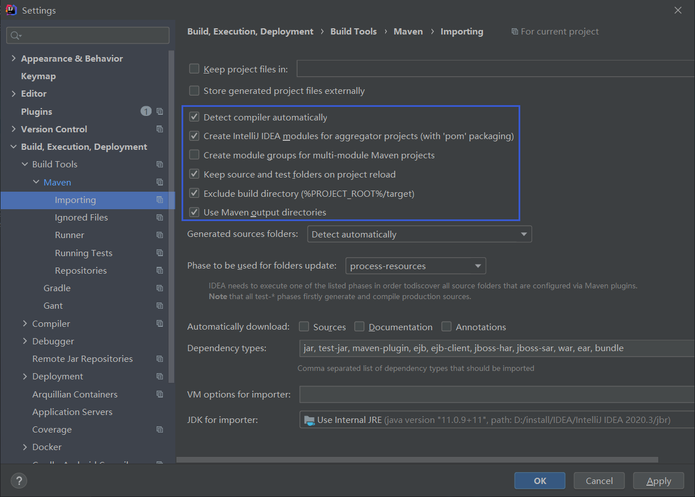The height and width of the screenshot is (497, 695).
Task: Expand the Docker node
Action: click(25, 447)
